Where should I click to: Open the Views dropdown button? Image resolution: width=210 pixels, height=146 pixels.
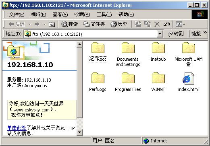coord(180,24)
